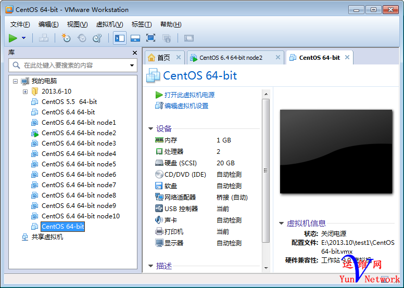Close the CentOS 64-bit tab
The height and width of the screenshot is (288, 404).
click(x=347, y=57)
